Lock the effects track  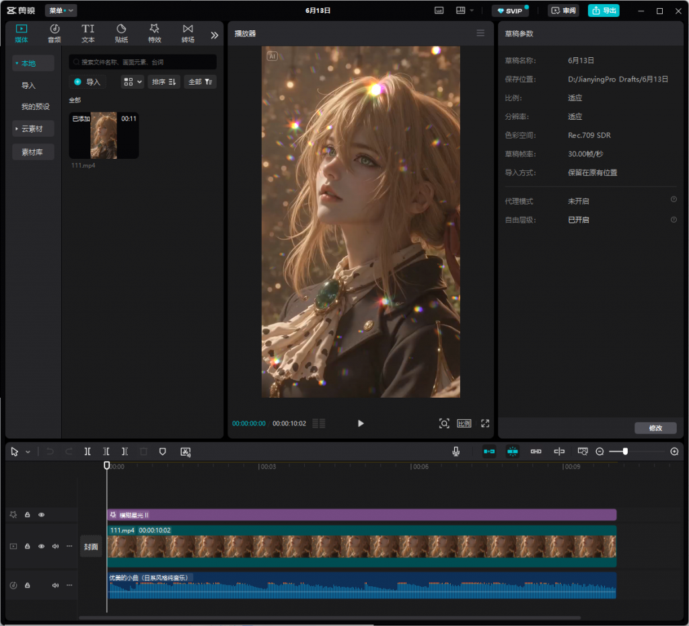(27, 515)
